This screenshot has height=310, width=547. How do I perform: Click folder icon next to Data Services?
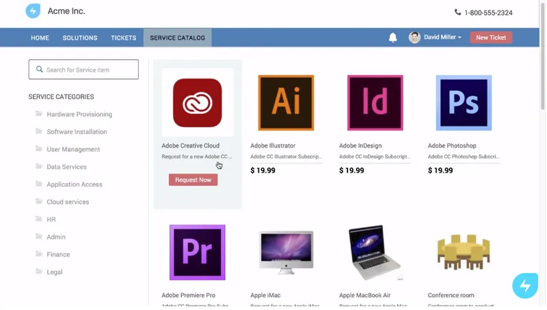(x=39, y=166)
